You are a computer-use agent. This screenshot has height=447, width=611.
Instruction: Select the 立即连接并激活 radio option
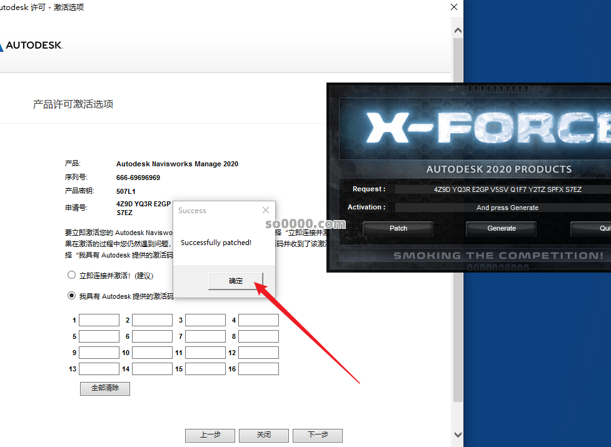71,275
